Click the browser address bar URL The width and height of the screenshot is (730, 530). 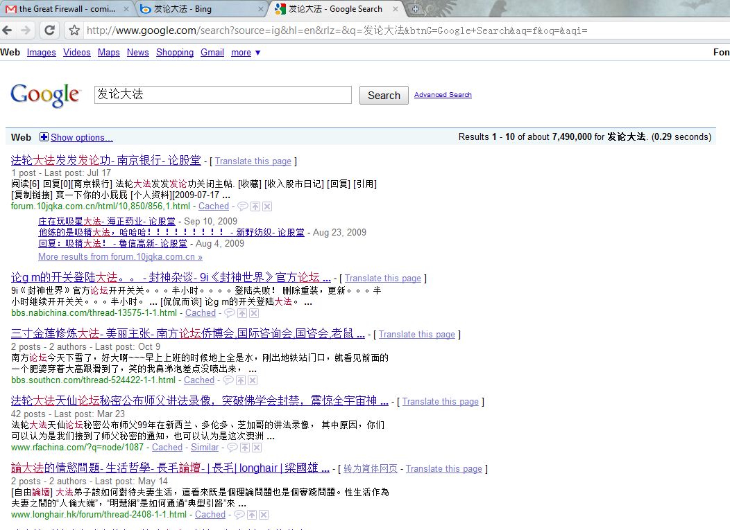point(337,30)
